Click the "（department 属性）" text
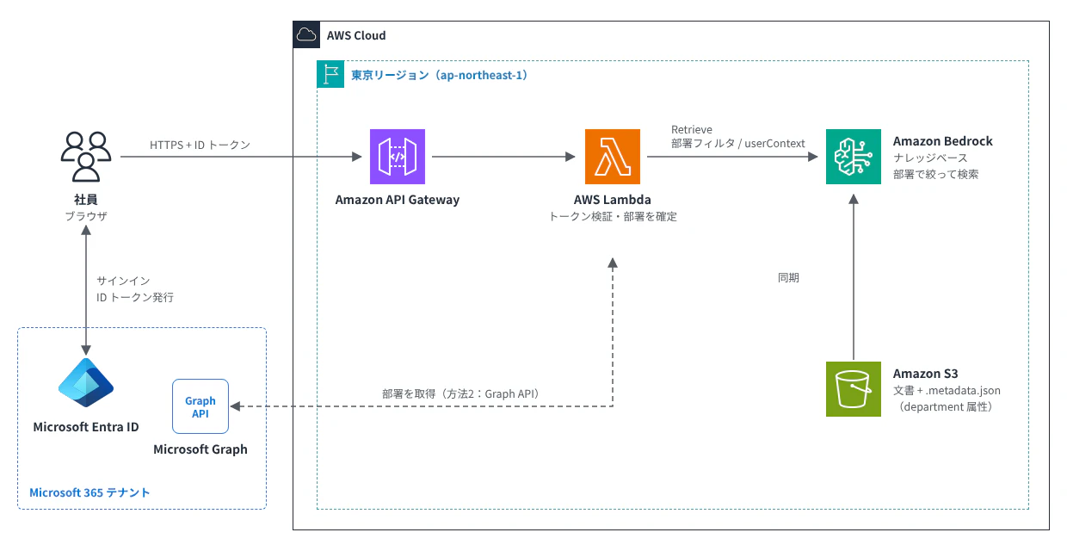This screenshot has height=551, width=1067. (945, 406)
